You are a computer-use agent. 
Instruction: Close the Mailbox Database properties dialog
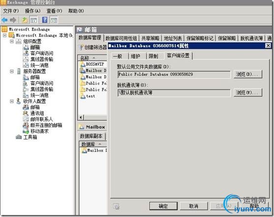tap(268, 46)
